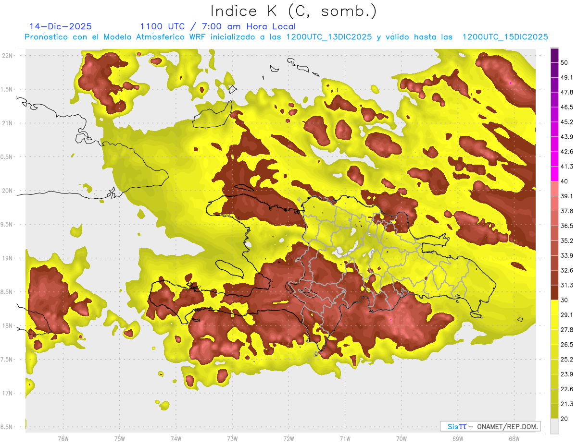Click the '73W' longitude label

pos(232,438)
